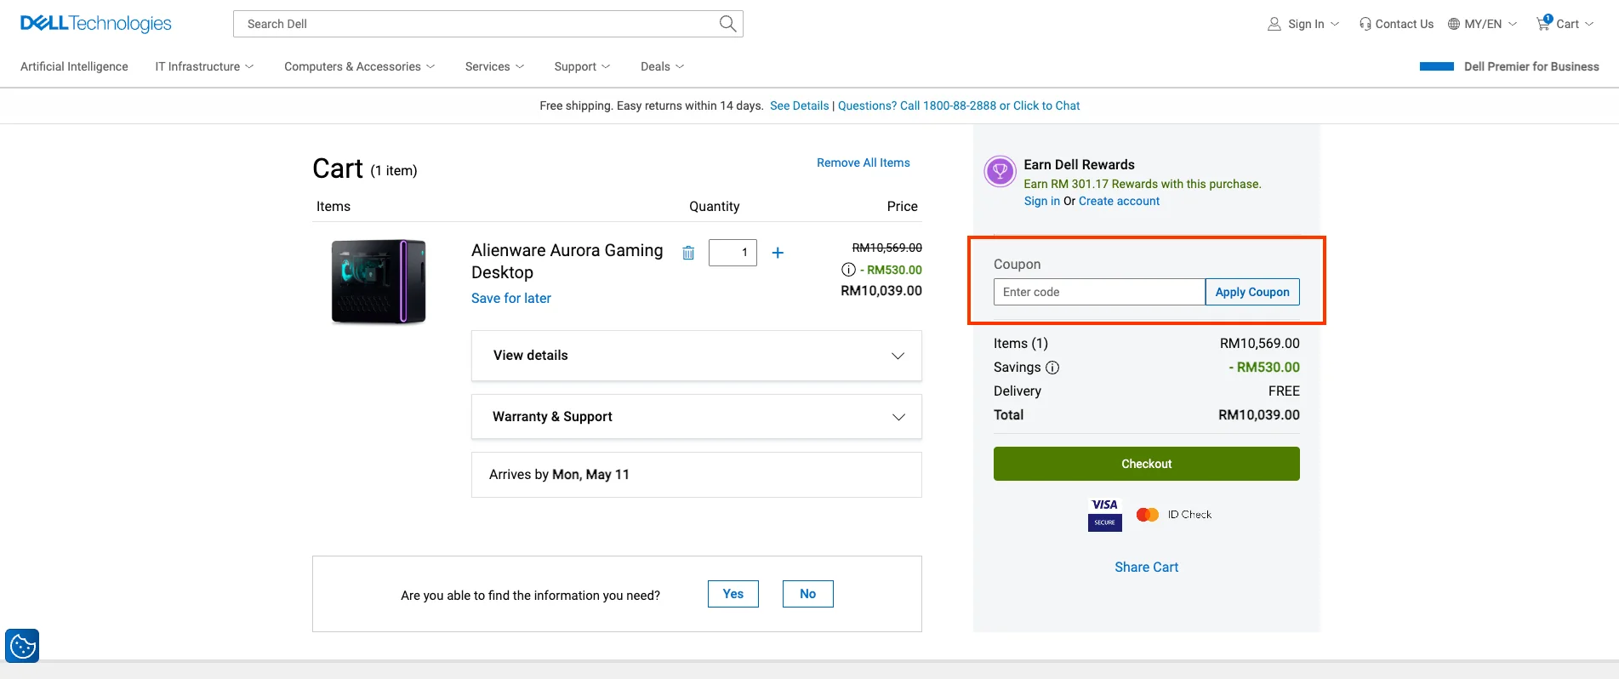Click Share Cart link
1619x679 pixels.
point(1147,567)
